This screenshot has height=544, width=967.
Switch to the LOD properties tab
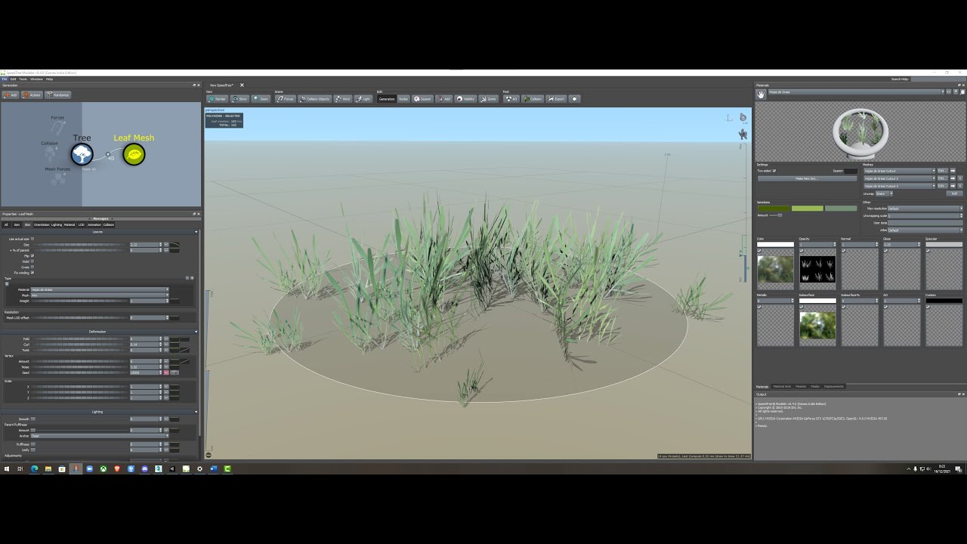[x=82, y=224]
